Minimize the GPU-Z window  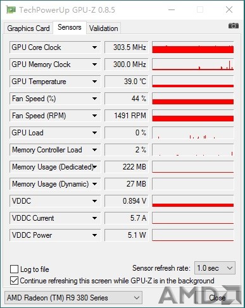[172, 9]
